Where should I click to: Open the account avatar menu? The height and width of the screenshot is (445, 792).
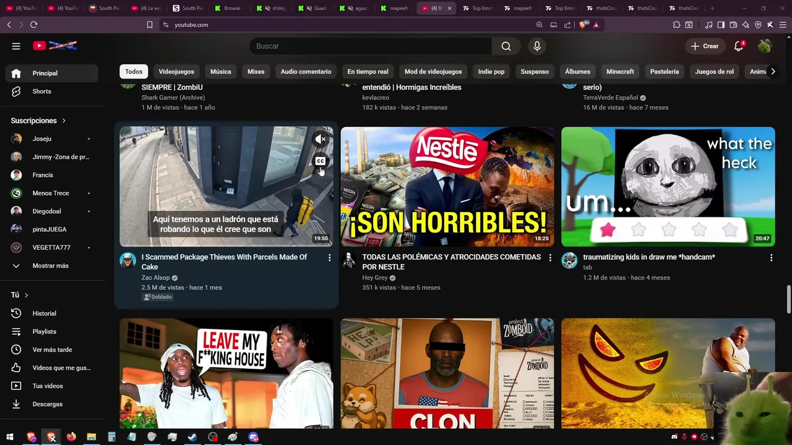coord(765,46)
